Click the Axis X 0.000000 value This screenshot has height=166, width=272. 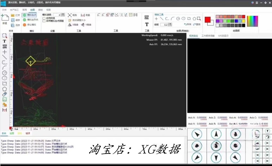pos(202,117)
